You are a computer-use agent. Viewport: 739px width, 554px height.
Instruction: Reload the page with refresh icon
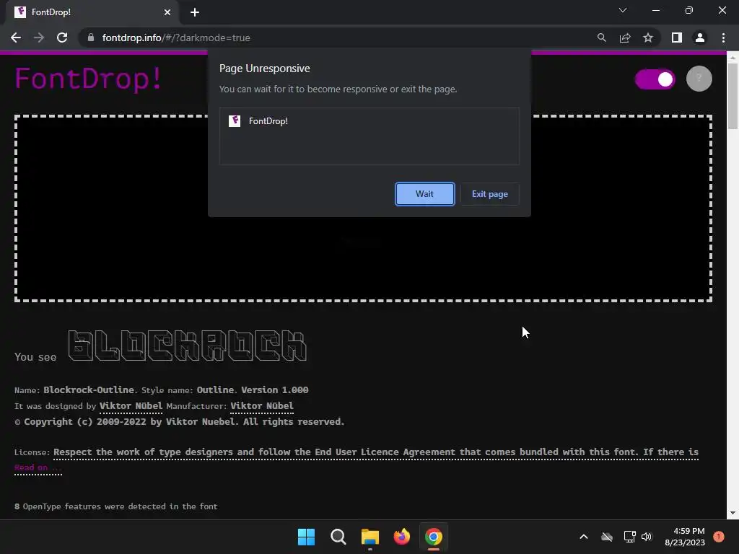click(x=62, y=38)
